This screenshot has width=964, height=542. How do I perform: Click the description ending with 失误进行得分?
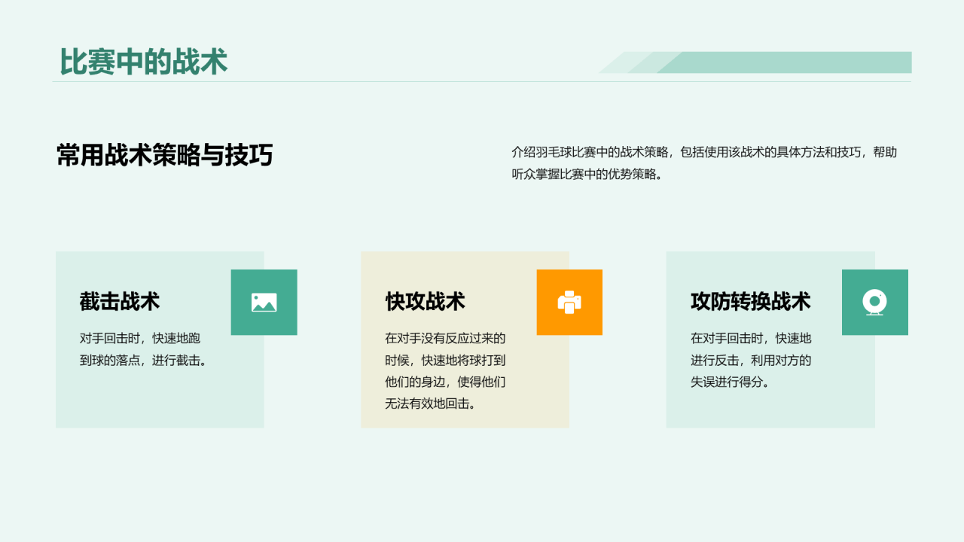point(751,360)
